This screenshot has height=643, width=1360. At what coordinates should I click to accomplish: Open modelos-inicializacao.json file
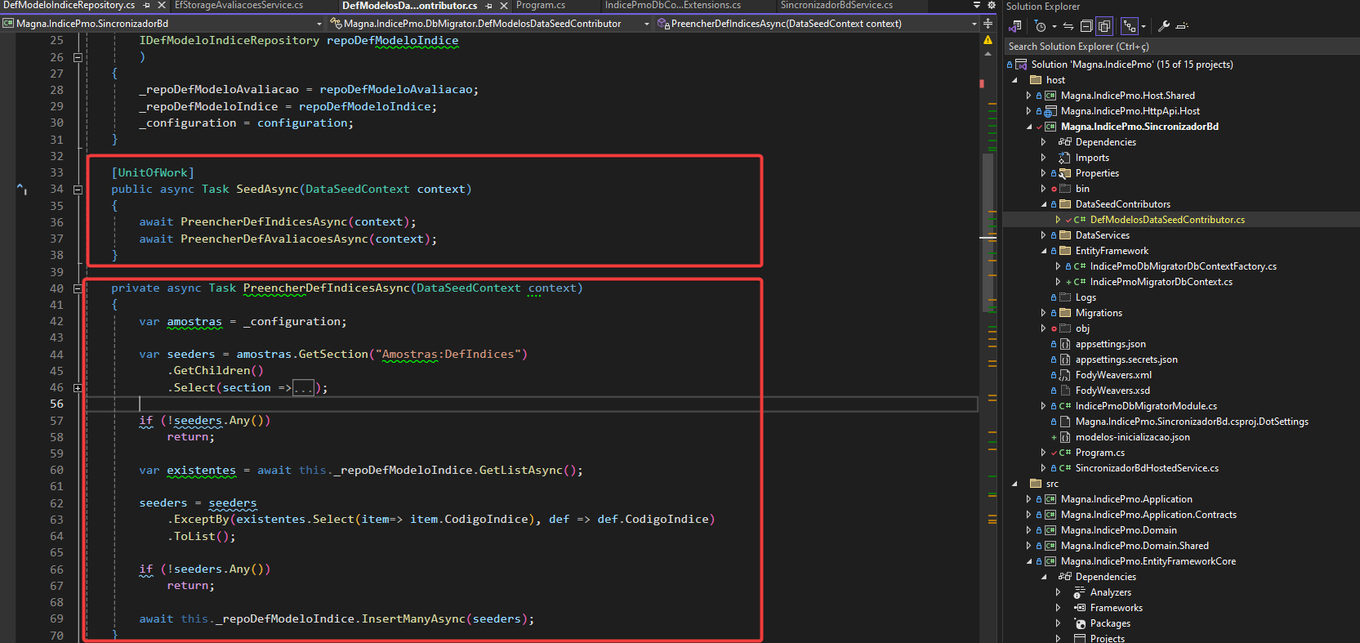pos(1132,437)
